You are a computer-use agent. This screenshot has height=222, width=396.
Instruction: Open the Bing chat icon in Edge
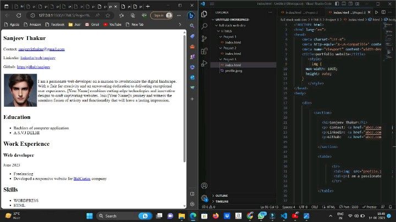(x=191, y=15)
